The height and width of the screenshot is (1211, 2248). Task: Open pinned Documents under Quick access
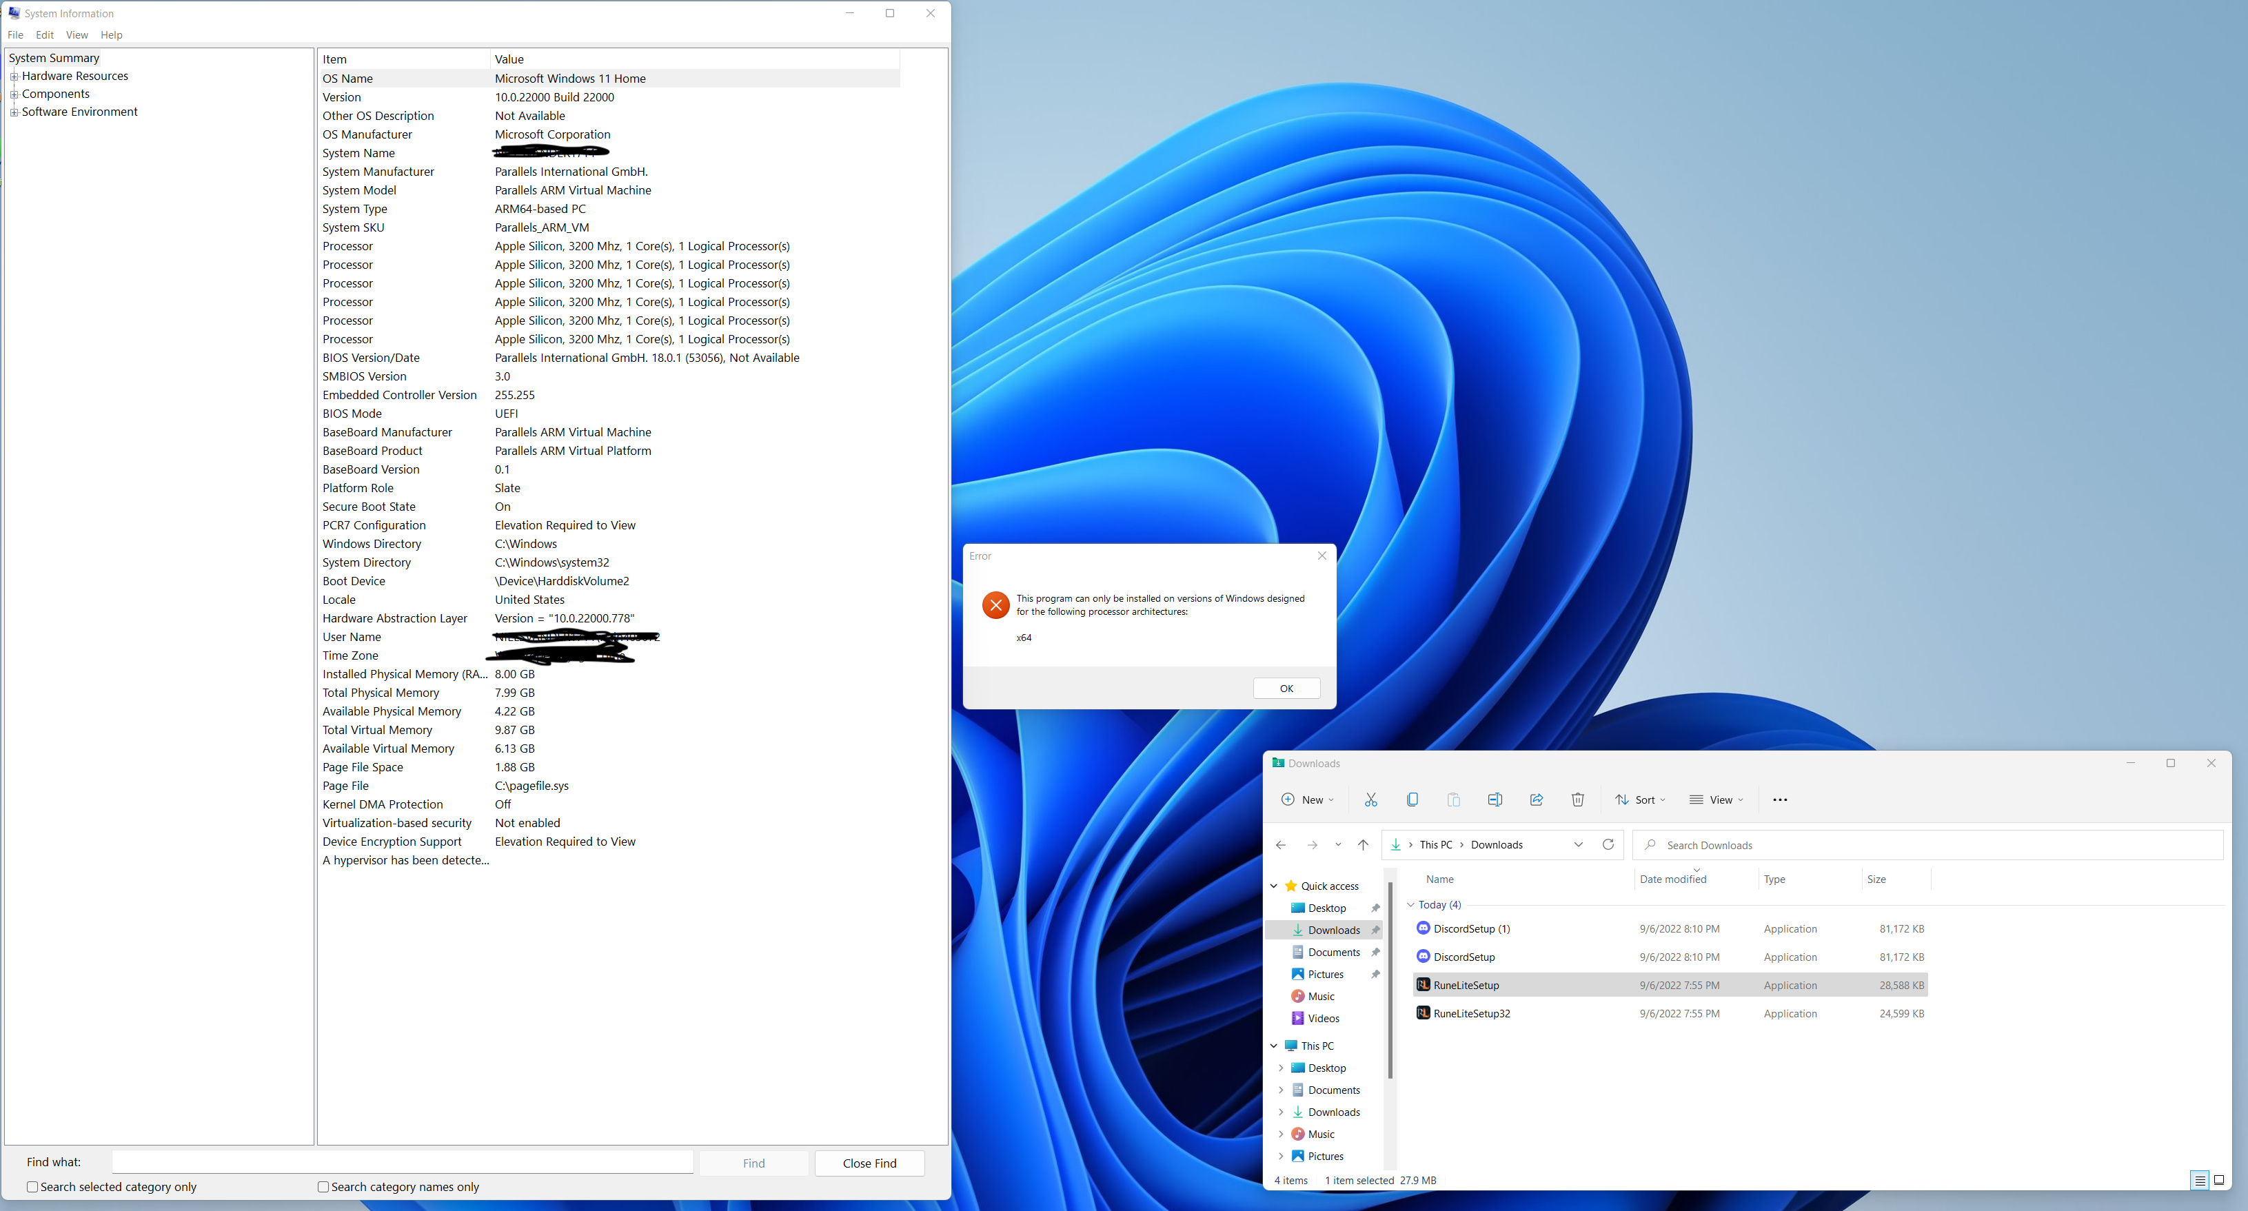(x=1333, y=952)
